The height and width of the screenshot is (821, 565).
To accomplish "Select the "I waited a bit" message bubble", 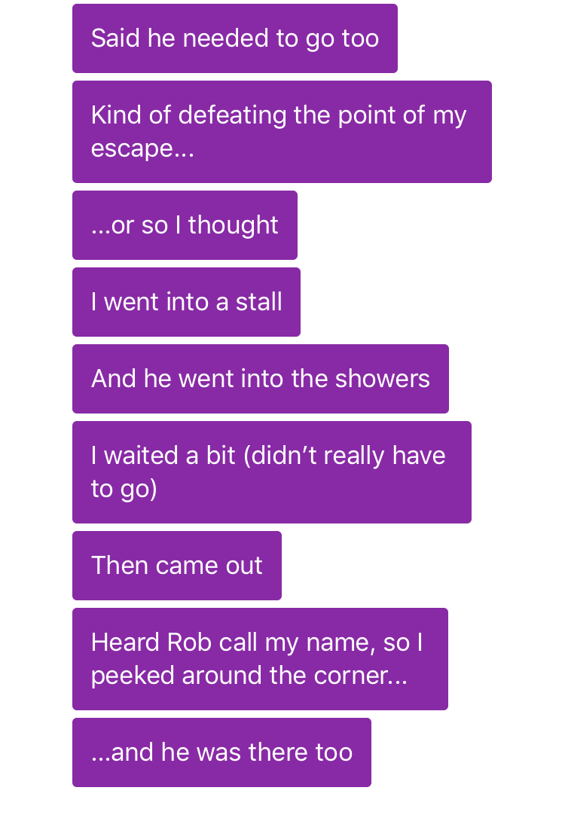I will [x=272, y=472].
